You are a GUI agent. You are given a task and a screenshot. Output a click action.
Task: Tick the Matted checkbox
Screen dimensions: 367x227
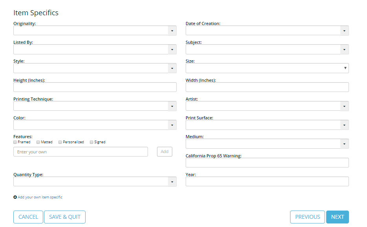[x=38, y=142]
